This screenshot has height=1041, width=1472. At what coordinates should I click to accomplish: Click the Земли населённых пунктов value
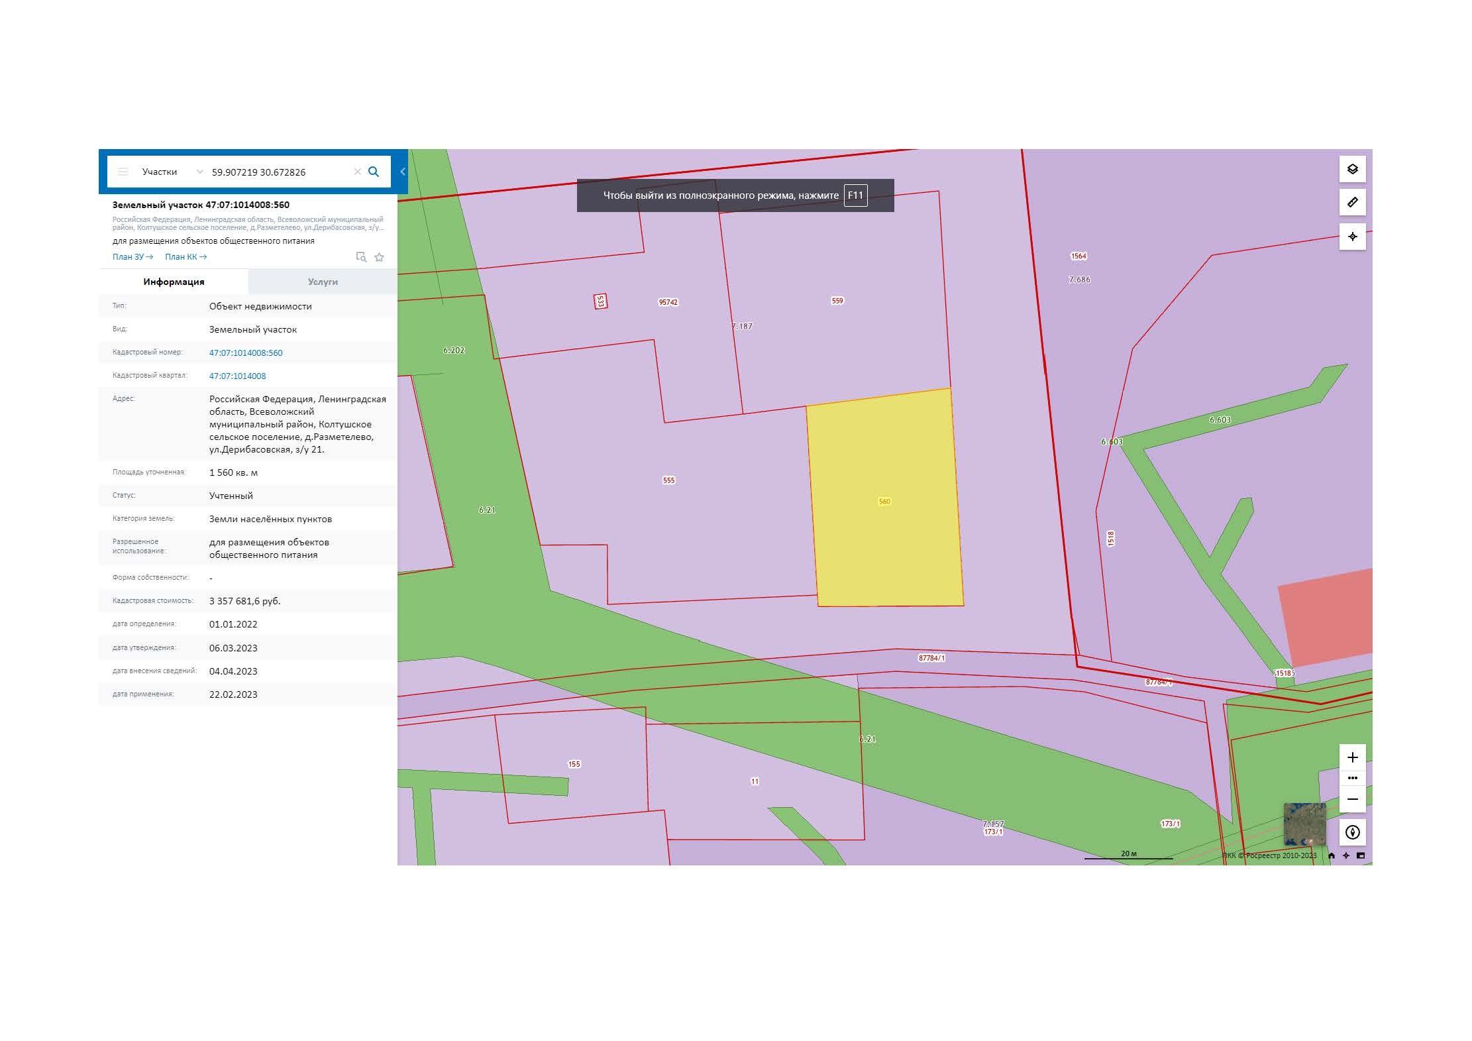coord(270,519)
